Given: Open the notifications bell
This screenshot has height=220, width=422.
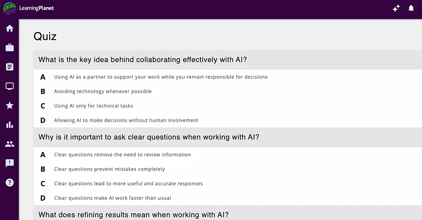Looking at the screenshot, I should (x=411, y=8).
